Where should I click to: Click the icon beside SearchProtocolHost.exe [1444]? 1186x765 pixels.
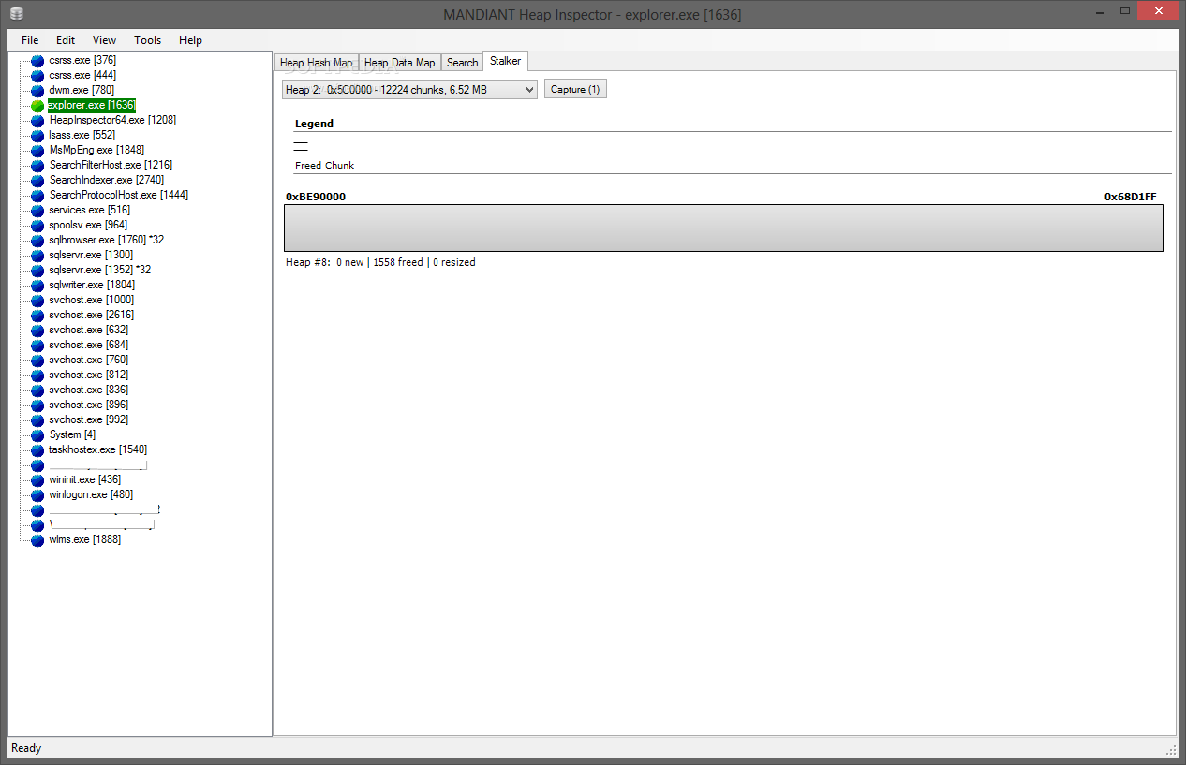click(37, 196)
